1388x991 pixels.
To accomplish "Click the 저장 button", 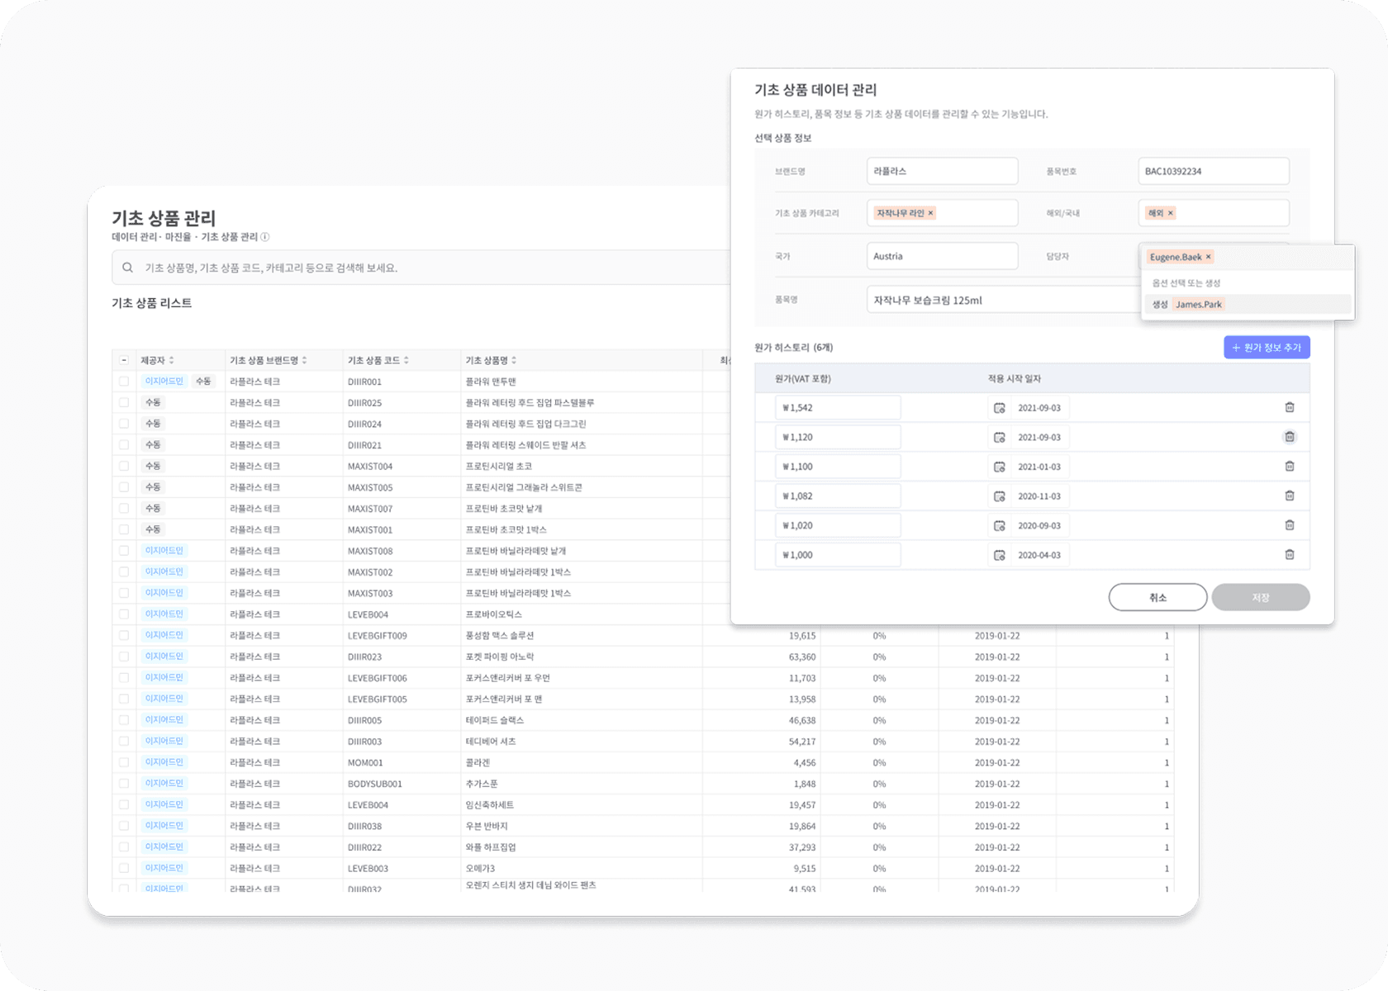I will (x=1260, y=597).
